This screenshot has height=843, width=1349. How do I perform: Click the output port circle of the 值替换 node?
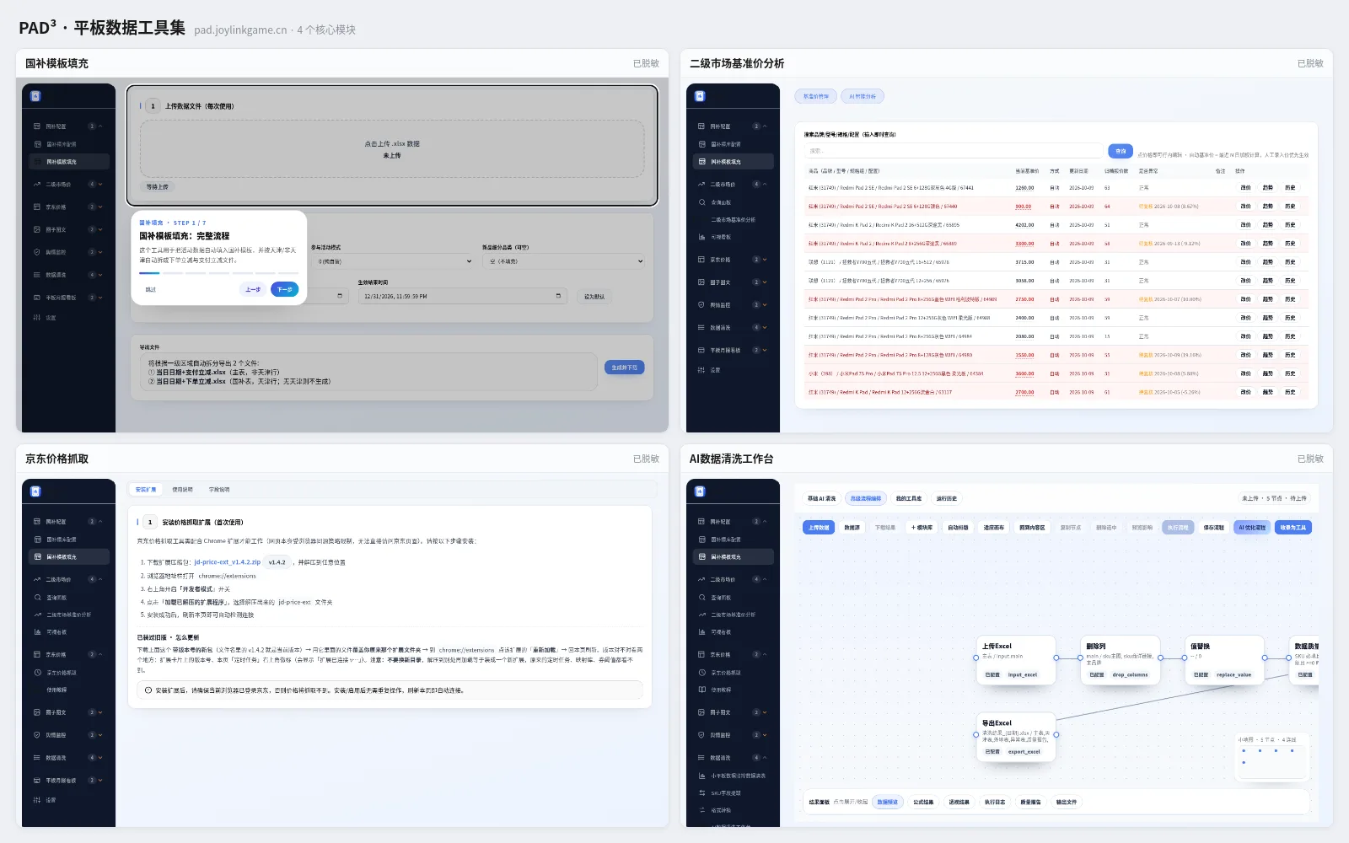[1264, 658]
